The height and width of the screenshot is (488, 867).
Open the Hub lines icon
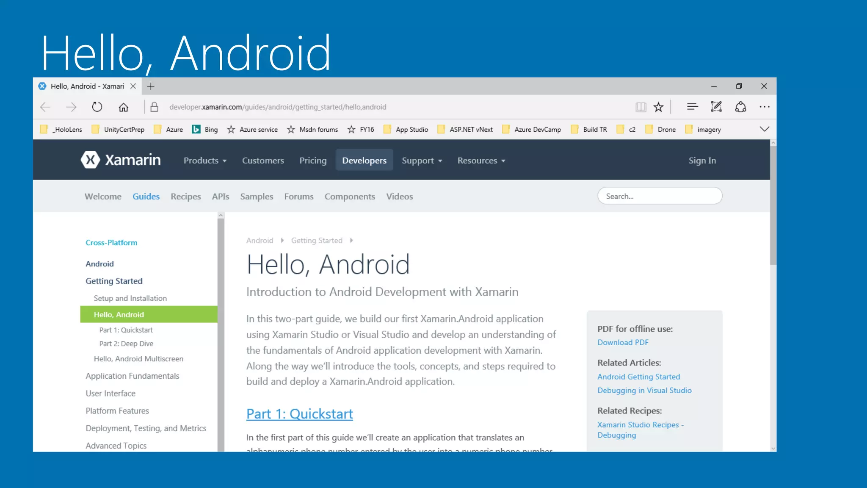tap(692, 107)
